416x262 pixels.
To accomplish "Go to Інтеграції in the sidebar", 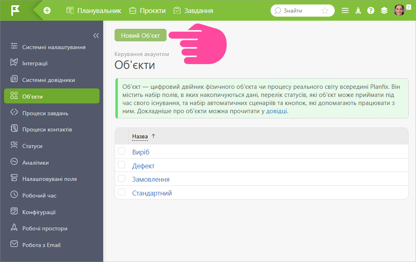I will (35, 64).
